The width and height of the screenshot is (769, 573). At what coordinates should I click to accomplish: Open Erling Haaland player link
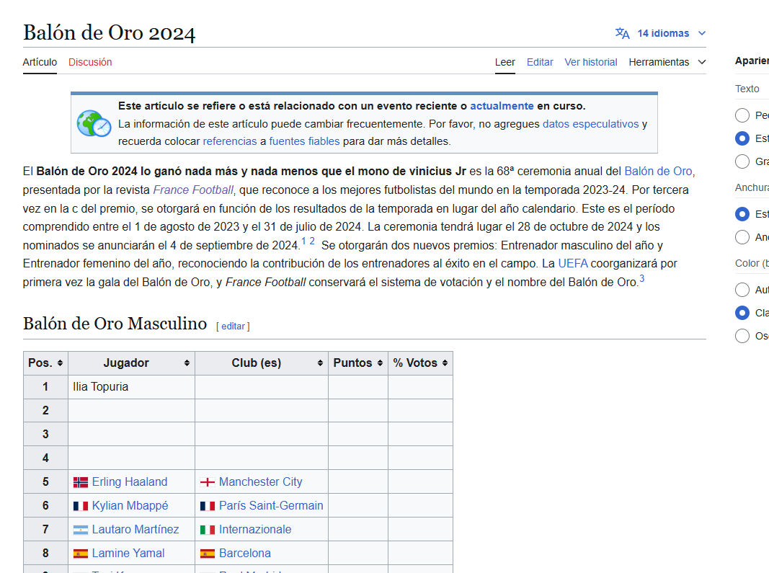(130, 482)
